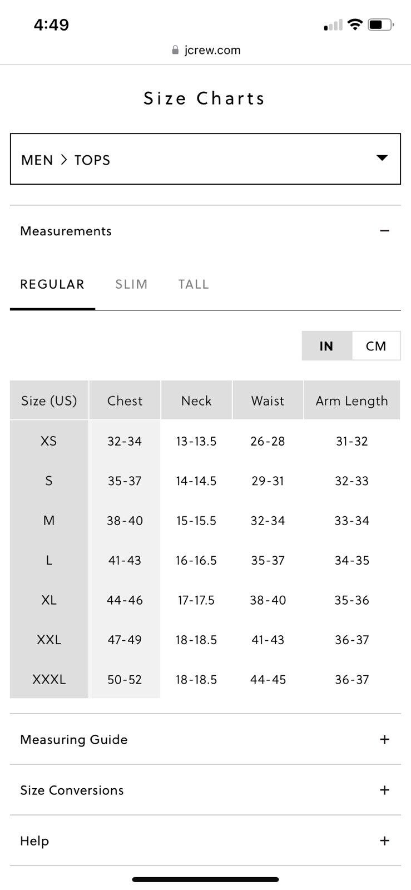Viewport: 411px width, 890px height.
Task: Click the plus icon next to Size Conversions
Action: (x=384, y=790)
